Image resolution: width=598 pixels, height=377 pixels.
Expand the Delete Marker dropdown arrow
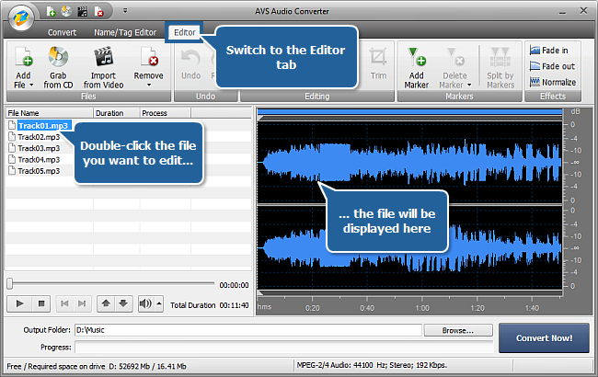(x=469, y=85)
